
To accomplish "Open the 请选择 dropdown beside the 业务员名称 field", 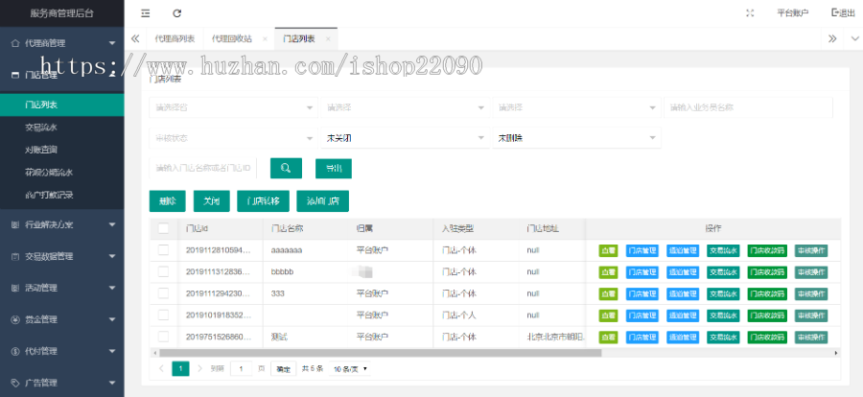I will (x=577, y=108).
